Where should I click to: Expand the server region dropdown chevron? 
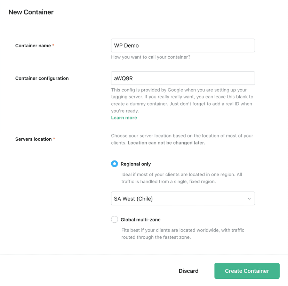pos(249,198)
